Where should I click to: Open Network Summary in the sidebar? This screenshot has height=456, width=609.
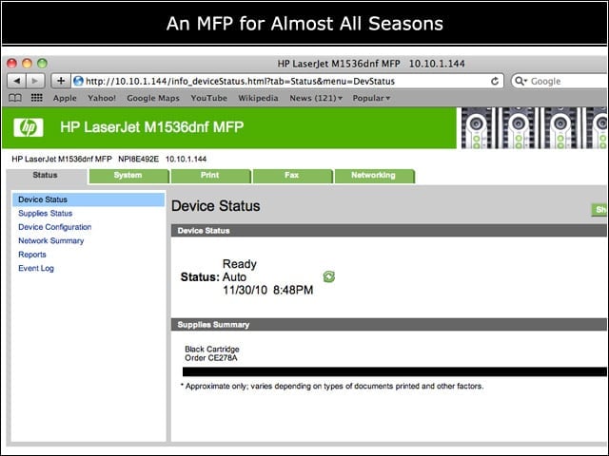(x=50, y=240)
